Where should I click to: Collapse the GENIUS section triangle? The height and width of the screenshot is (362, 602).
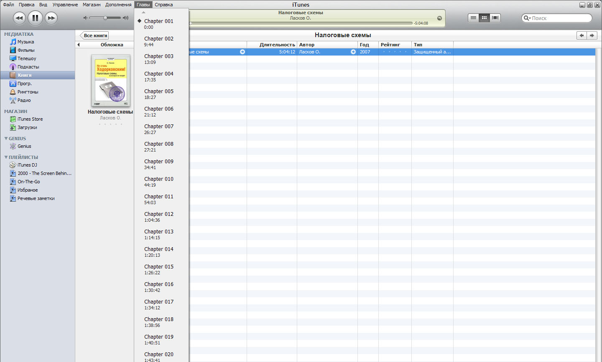[6, 138]
